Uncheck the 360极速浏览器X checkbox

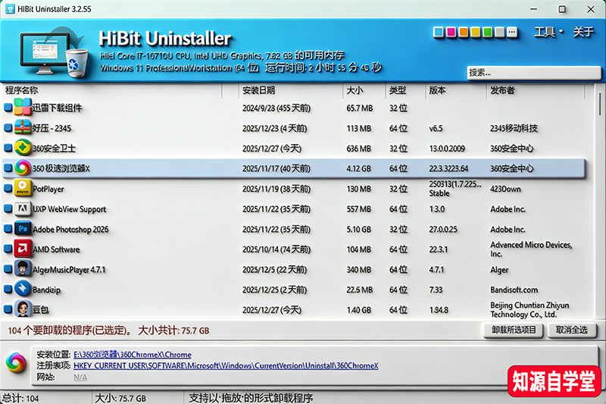[8, 168]
